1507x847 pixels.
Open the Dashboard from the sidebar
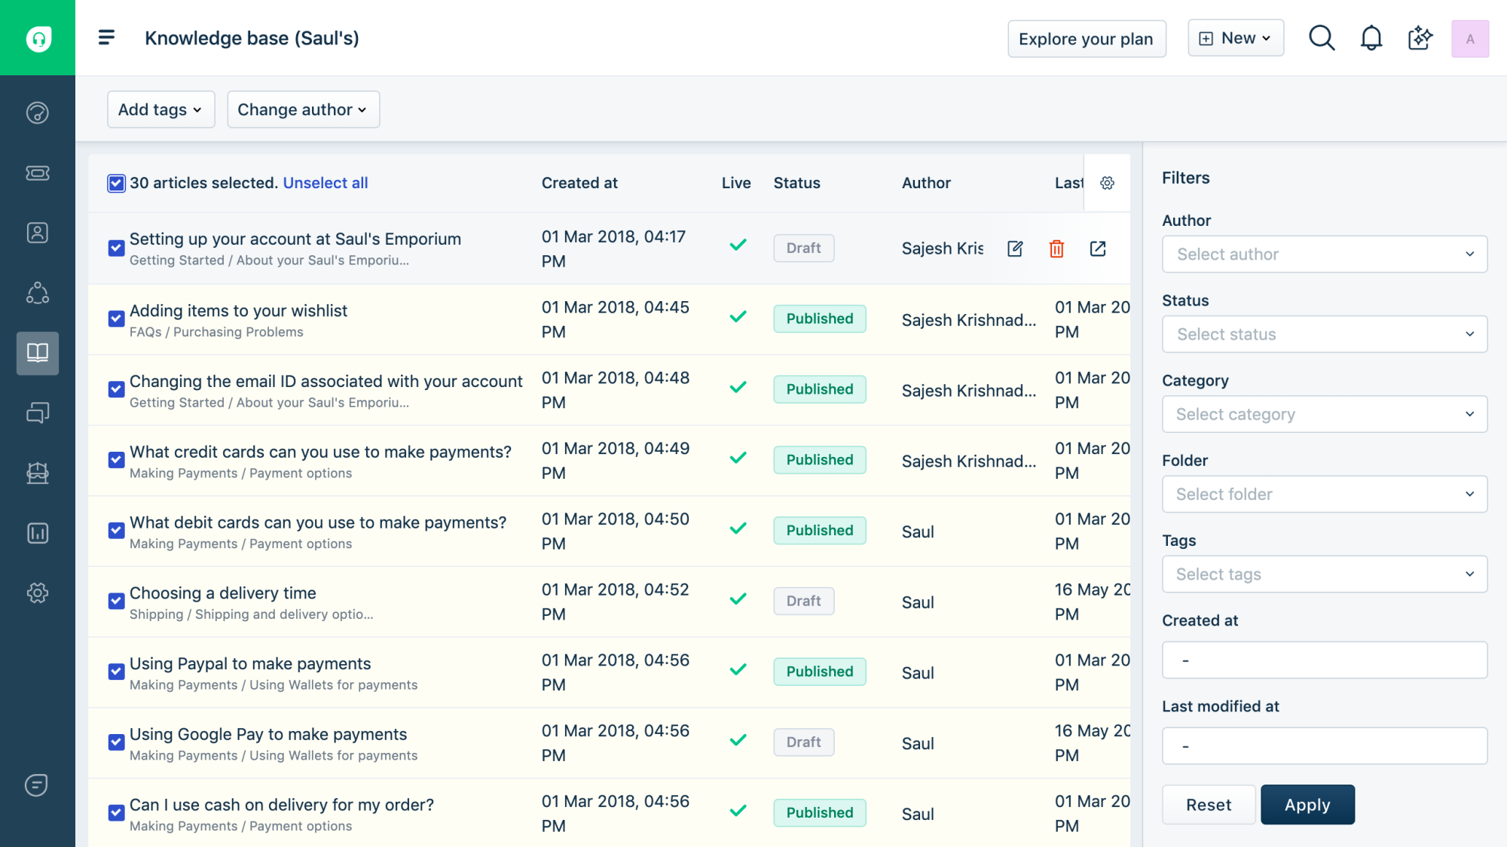(37, 112)
